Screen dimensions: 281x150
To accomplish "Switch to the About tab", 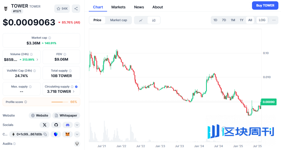I will pyautogui.click(x=158, y=7).
